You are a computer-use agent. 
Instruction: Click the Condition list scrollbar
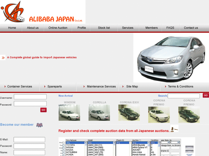pyautogui.click(x=159, y=149)
